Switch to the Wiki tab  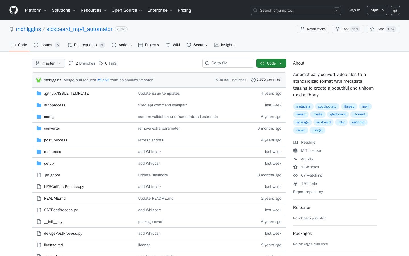(x=173, y=45)
